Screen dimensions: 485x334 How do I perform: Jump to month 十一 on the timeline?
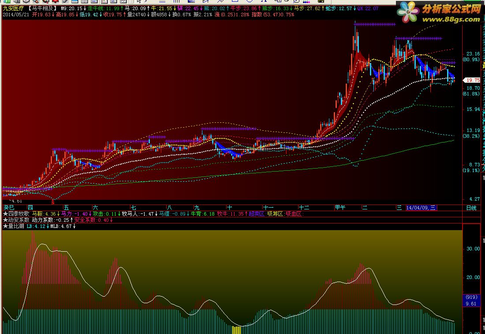pyautogui.click(x=268, y=207)
